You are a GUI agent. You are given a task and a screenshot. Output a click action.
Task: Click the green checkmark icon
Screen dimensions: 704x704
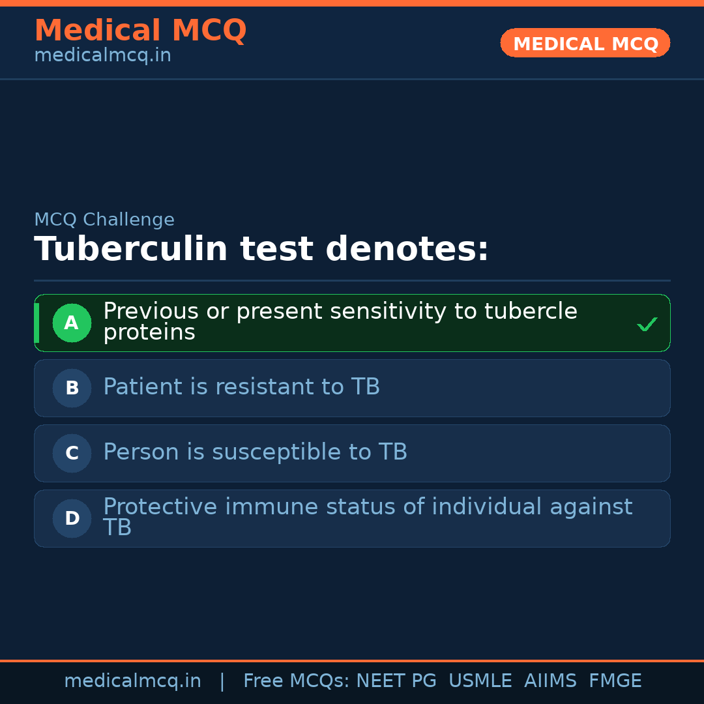pyautogui.click(x=647, y=324)
